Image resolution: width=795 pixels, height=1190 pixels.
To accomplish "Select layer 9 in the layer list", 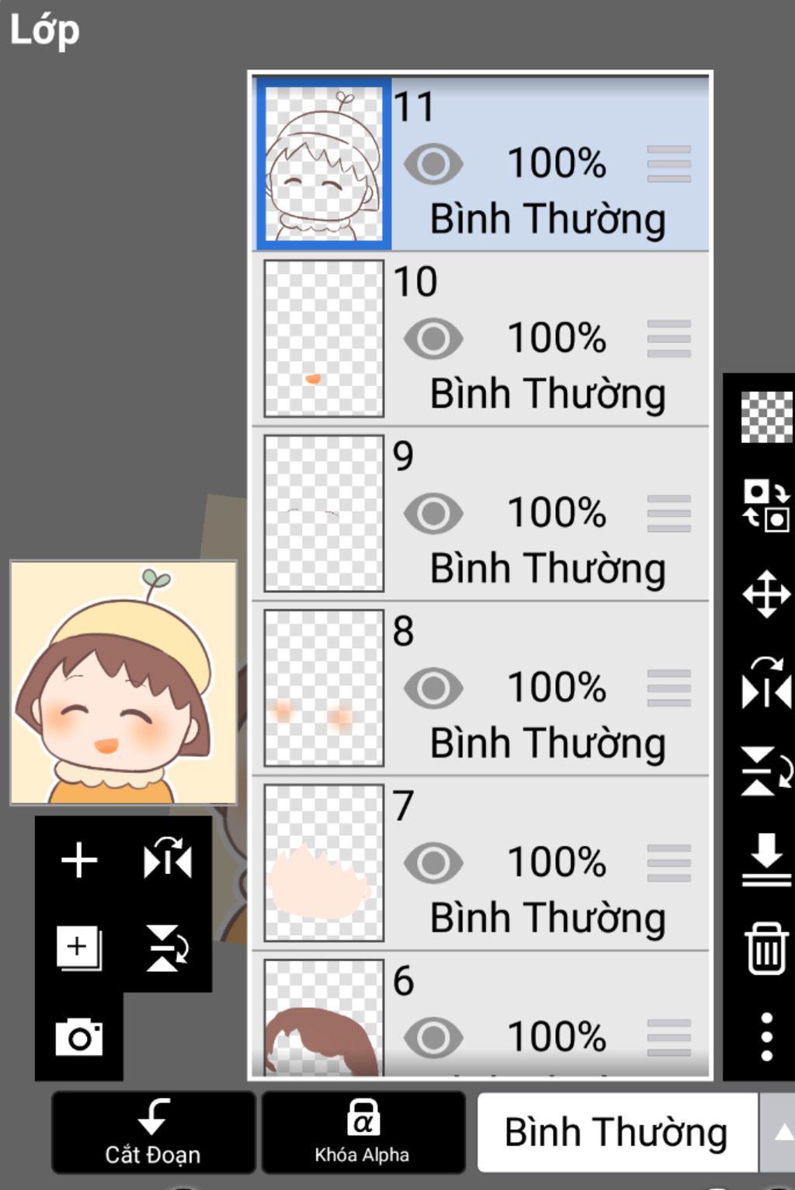I will click(481, 513).
